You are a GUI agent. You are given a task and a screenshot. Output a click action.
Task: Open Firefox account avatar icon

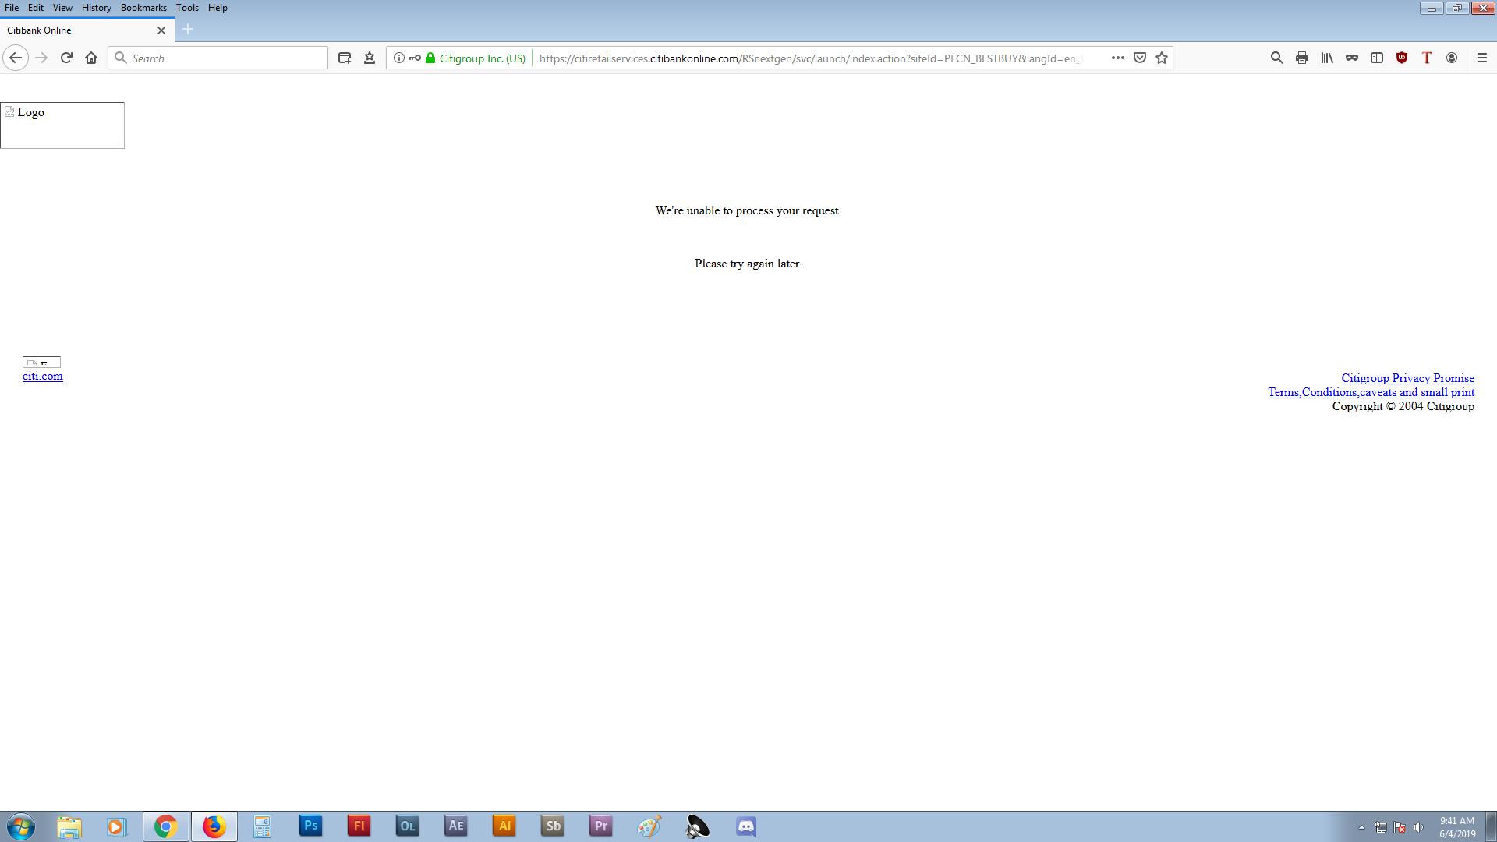pos(1451,58)
